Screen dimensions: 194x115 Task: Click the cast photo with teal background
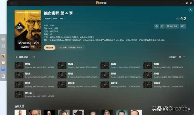pyautogui.click(x=122, y=112)
